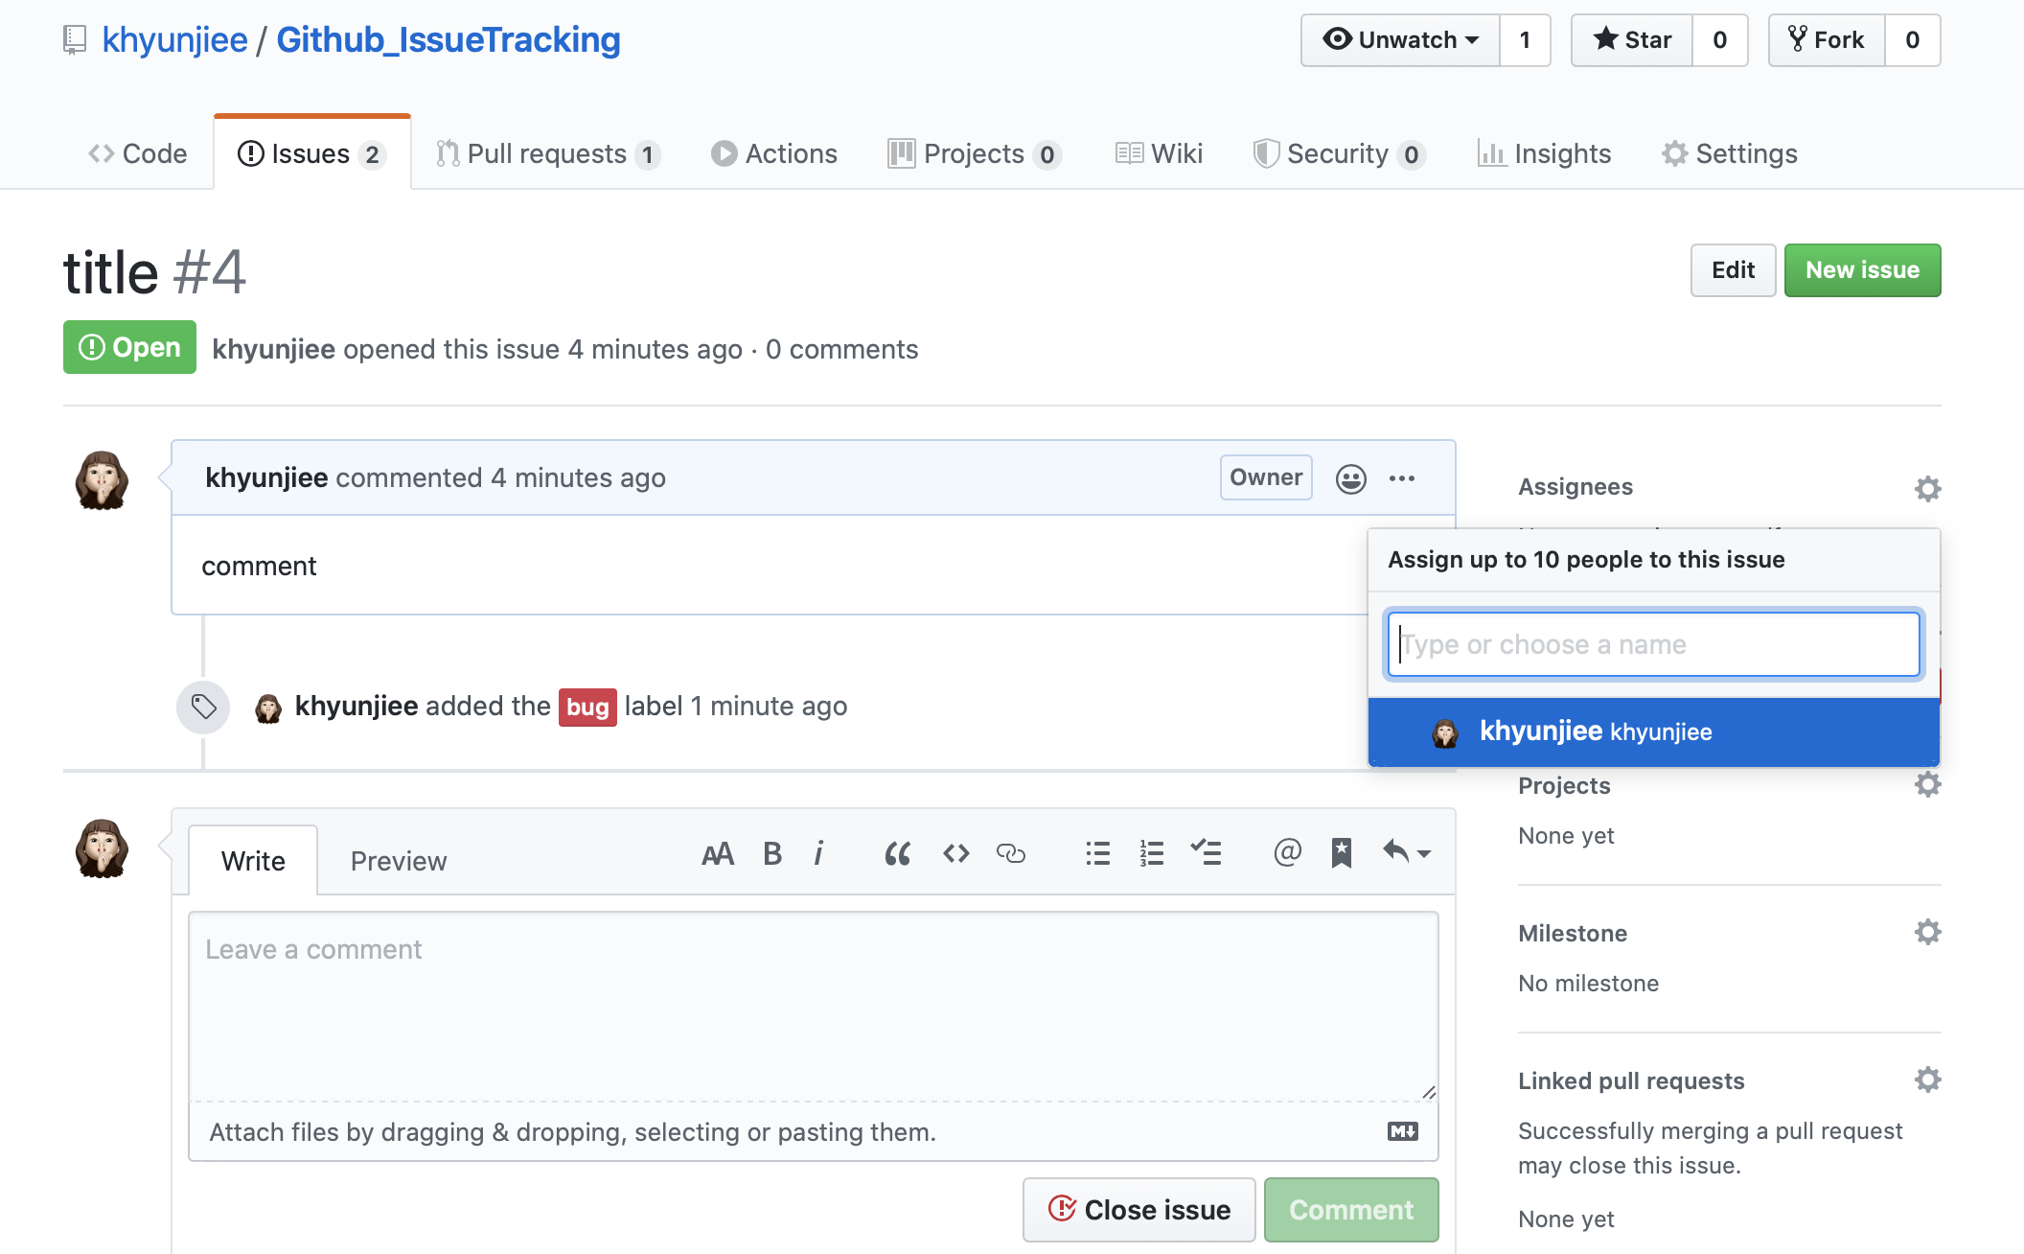Click the Close issue button
Viewport: 2024px width, 1254px height.
coord(1138,1210)
